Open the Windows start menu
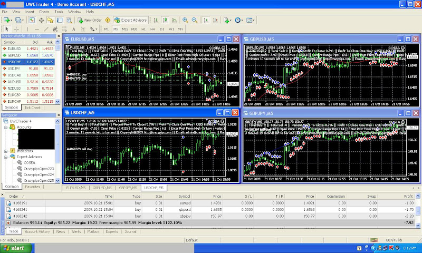 coord(16,248)
